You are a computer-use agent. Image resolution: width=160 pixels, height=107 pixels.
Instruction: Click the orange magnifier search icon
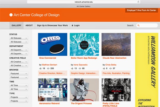[138, 25]
